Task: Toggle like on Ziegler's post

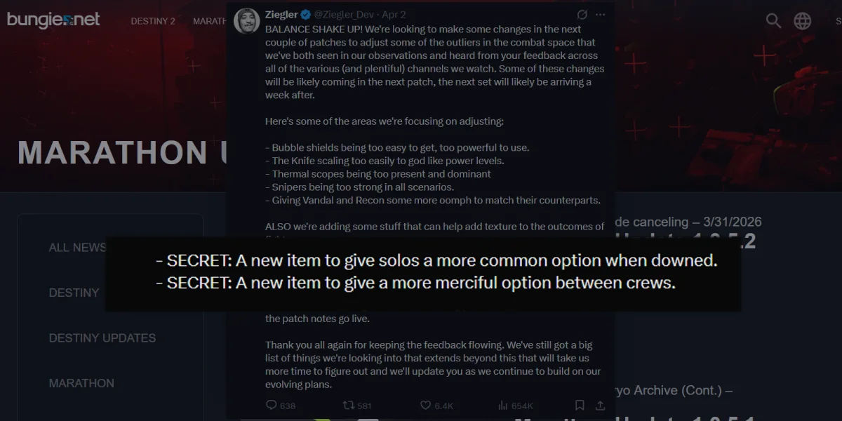Action: pos(426,406)
